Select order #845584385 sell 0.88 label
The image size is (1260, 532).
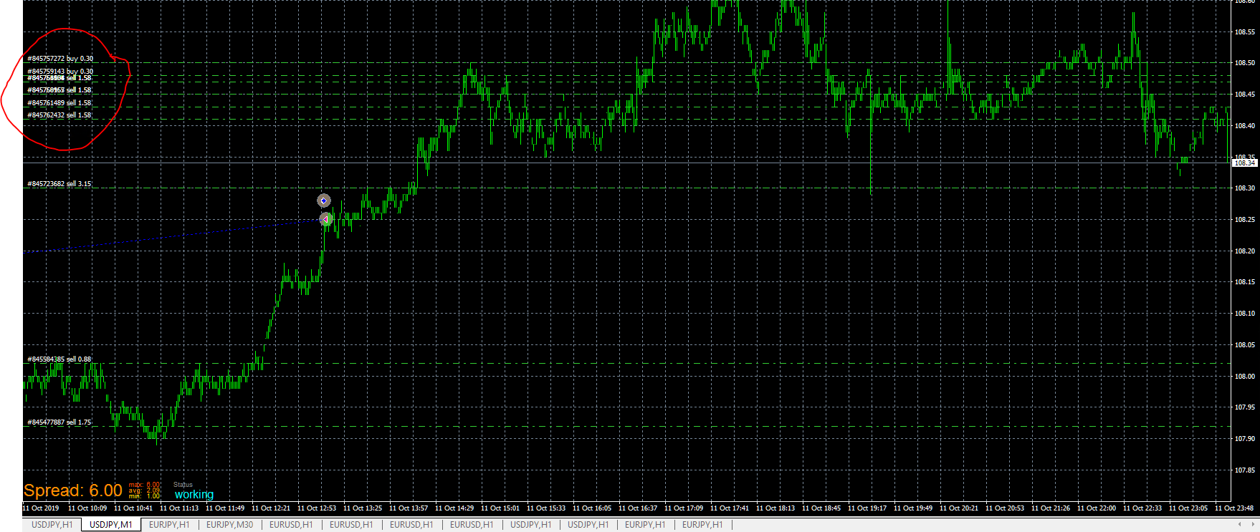point(59,359)
